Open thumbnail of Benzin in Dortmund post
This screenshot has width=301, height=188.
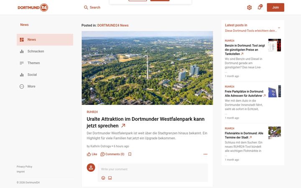(275, 45)
